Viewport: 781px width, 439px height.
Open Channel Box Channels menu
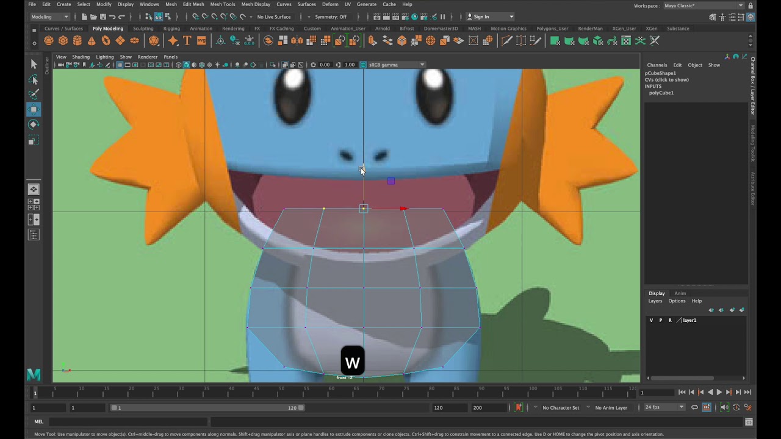(x=657, y=65)
